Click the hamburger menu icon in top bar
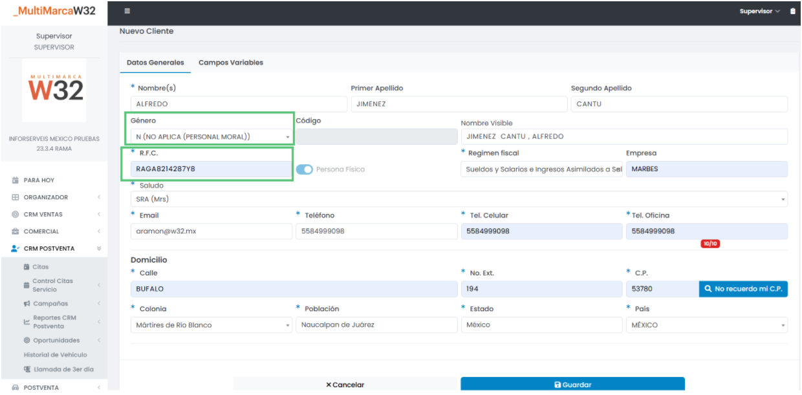 click(127, 11)
